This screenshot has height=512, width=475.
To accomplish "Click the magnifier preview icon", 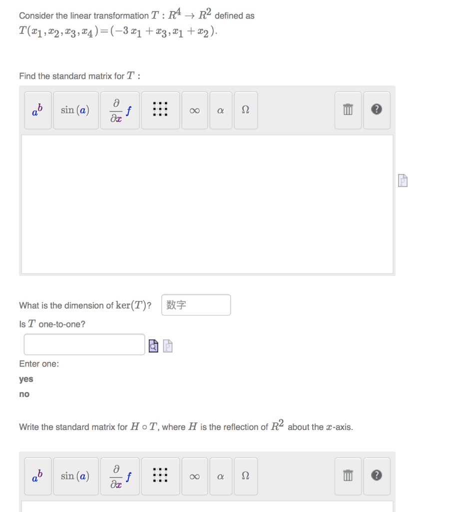I will click(x=153, y=345).
